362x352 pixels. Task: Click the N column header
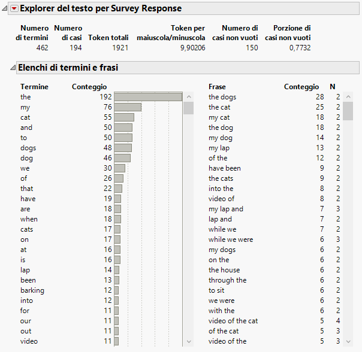[x=333, y=87]
